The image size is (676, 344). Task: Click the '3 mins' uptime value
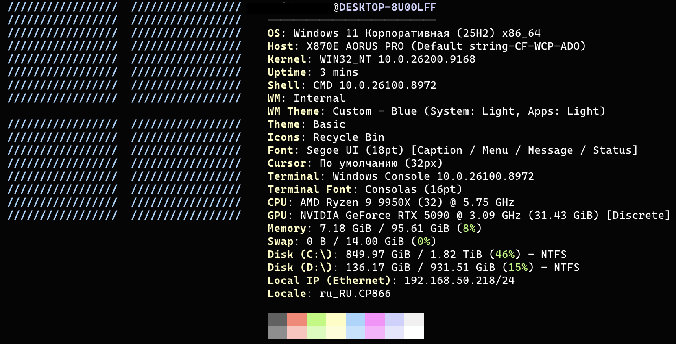pos(339,72)
